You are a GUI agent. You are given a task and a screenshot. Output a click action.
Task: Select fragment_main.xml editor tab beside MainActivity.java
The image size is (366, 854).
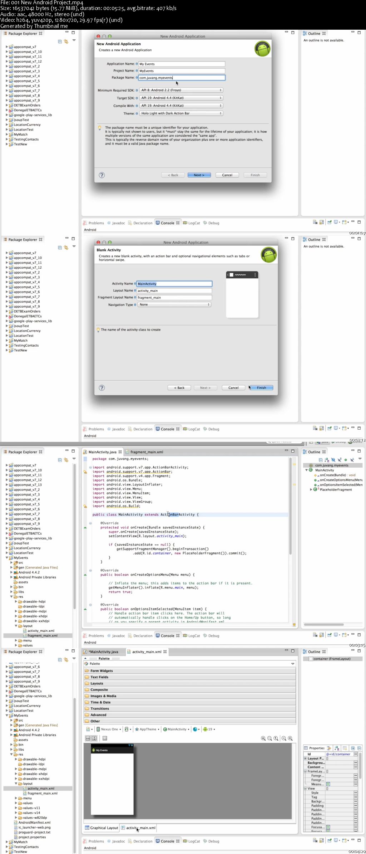point(147,452)
